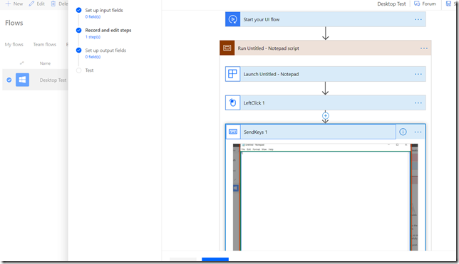Select the Test step circle
Image resolution: width=459 pixels, height=264 pixels.
(78, 70)
